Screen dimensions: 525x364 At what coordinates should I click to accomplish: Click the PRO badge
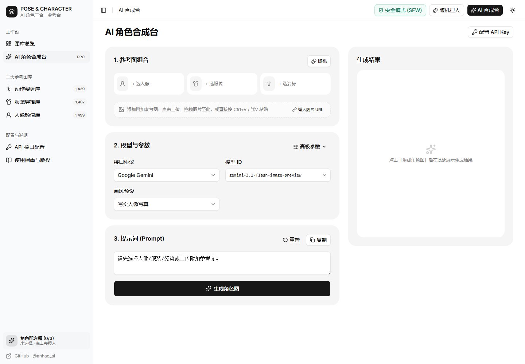81,57
